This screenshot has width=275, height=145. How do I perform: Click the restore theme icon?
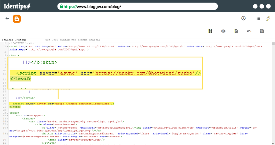click(236, 31)
